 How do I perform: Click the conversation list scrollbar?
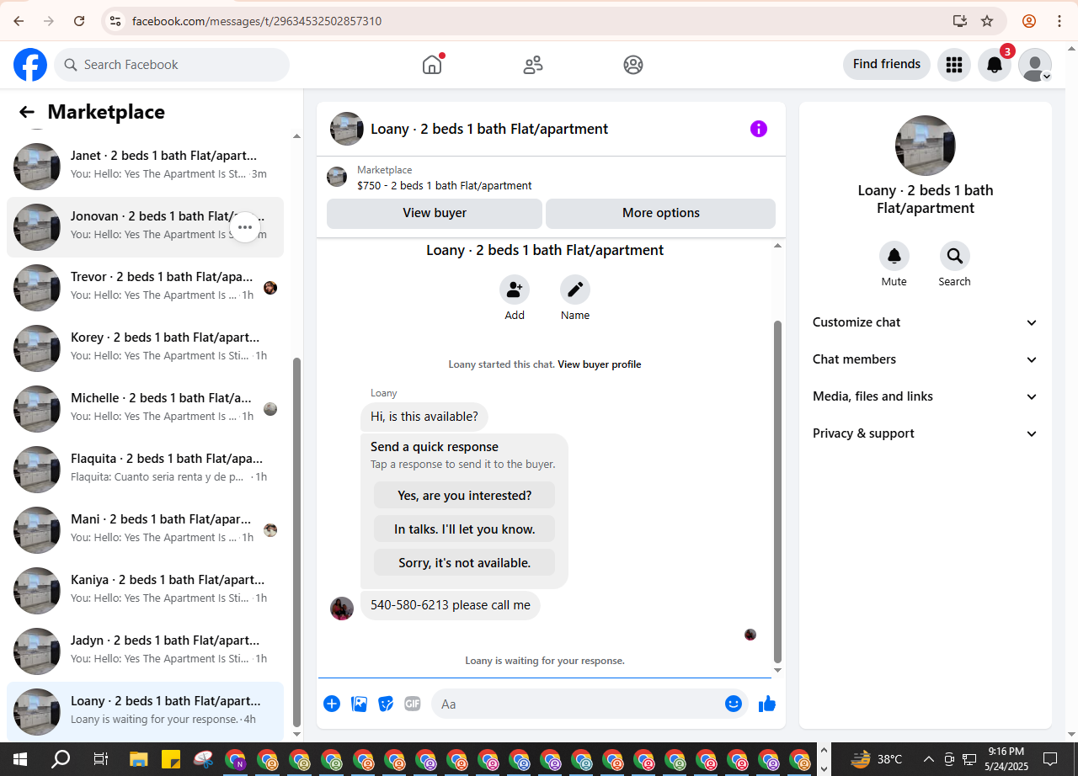click(296, 542)
